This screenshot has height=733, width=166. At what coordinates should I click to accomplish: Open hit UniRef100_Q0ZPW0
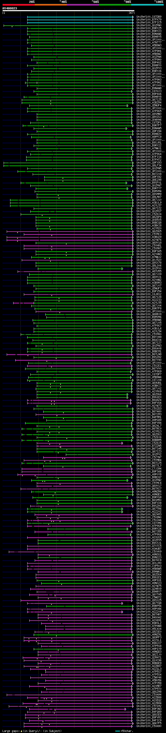(x=149, y=25)
